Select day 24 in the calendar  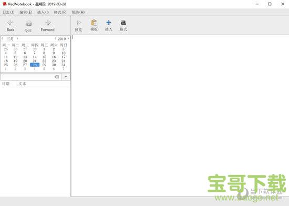(64, 61)
